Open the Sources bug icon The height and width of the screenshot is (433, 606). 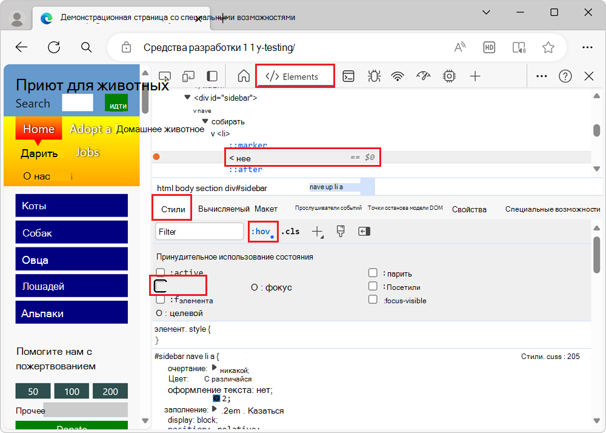[x=374, y=76]
